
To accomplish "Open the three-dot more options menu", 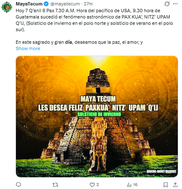I will click(x=175, y=4).
